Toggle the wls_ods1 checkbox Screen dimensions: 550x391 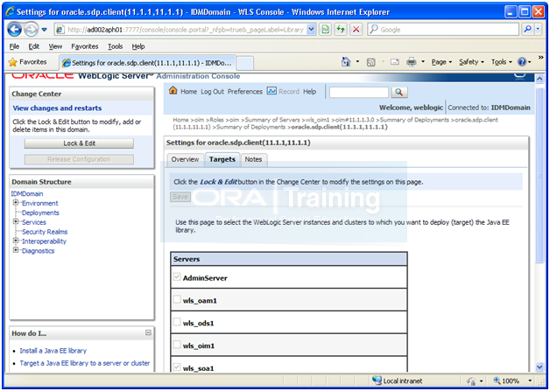[177, 322]
